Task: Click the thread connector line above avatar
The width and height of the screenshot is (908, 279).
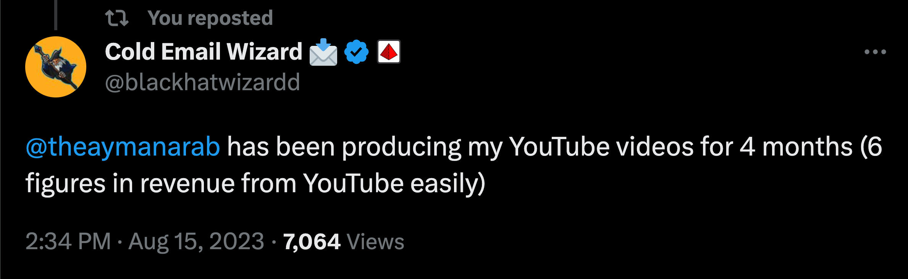Action: [x=56, y=15]
